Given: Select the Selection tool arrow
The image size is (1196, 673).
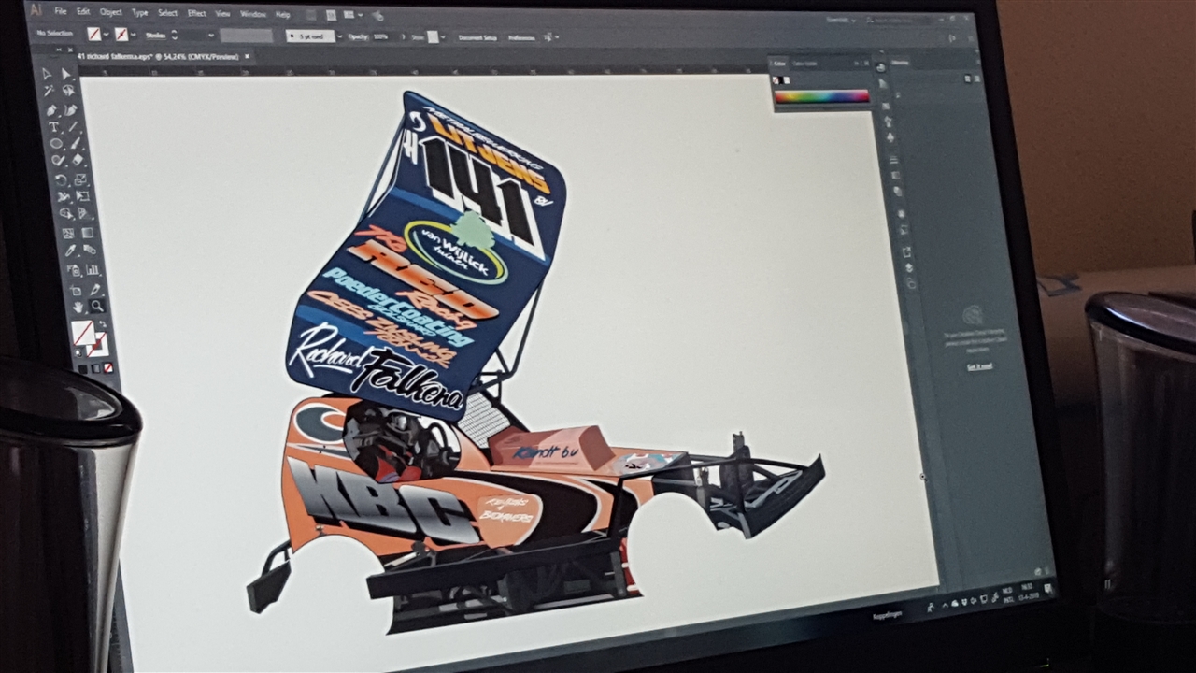Looking at the screenshot, I should coord(47,74).
